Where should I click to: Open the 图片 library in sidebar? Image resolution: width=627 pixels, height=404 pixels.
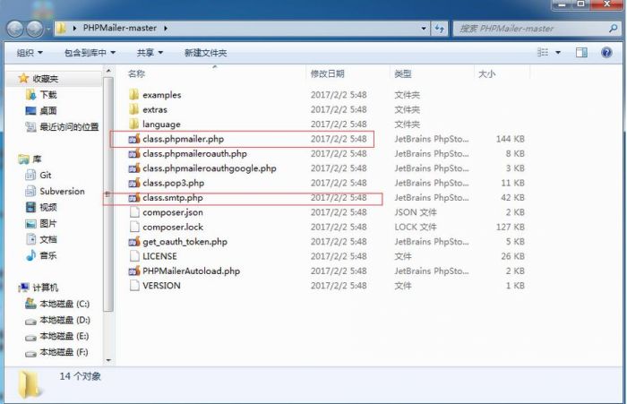tap(41, 223)
